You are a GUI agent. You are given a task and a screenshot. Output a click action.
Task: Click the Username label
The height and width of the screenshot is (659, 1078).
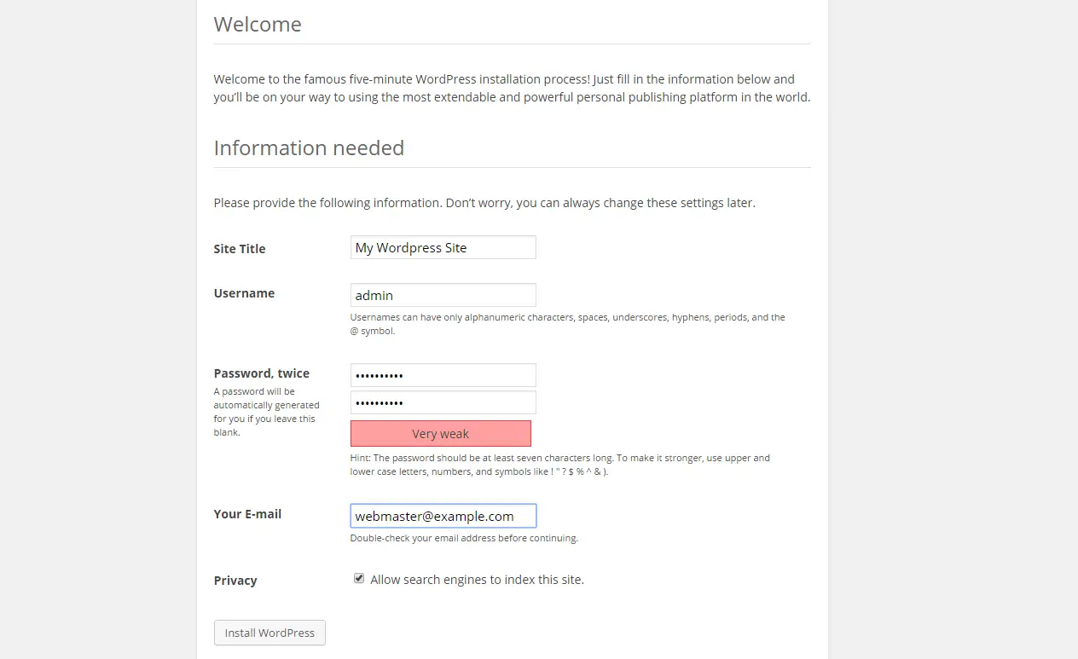point(244,292)
